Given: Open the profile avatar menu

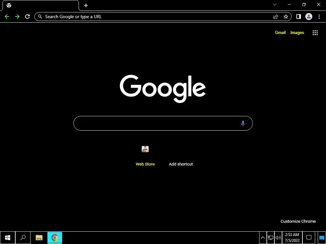Looking at the screenshot, I should coord(309,17).
